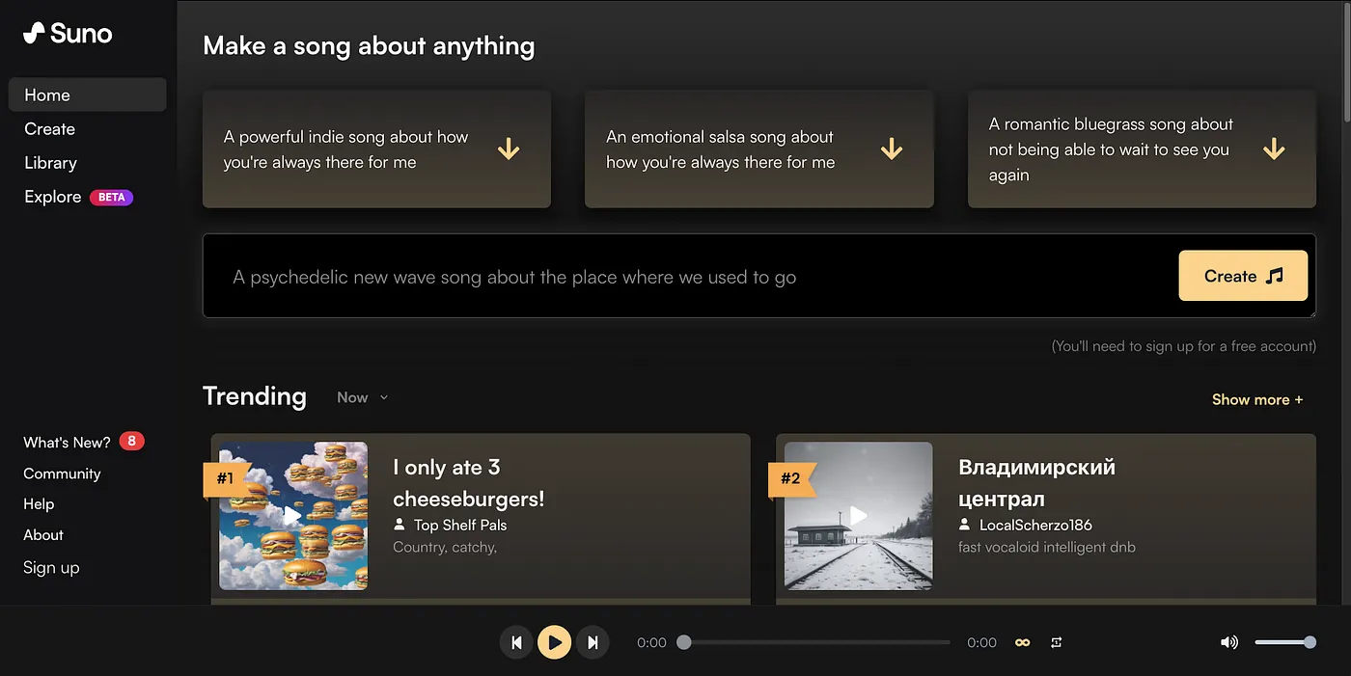Play the current song in player bar
Viewport: 1351px width, 676px height.
(x=554, y=642)
